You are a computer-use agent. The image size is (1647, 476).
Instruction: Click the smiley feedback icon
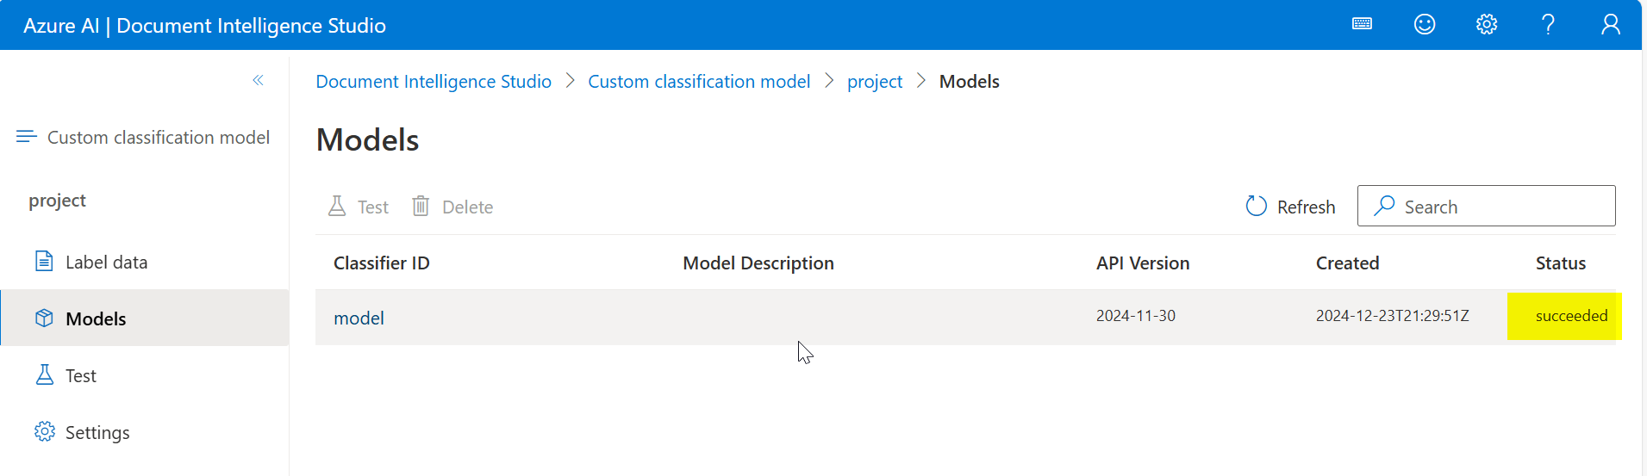1425,24
